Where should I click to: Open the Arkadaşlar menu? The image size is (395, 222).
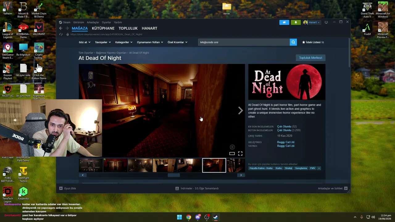(93, 22)
